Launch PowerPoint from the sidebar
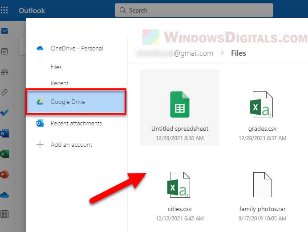 tap(4, 174)
